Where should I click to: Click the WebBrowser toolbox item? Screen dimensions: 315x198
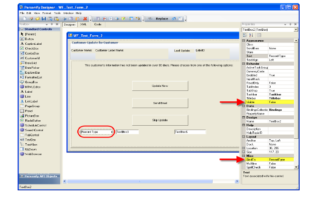pos(33,154)
